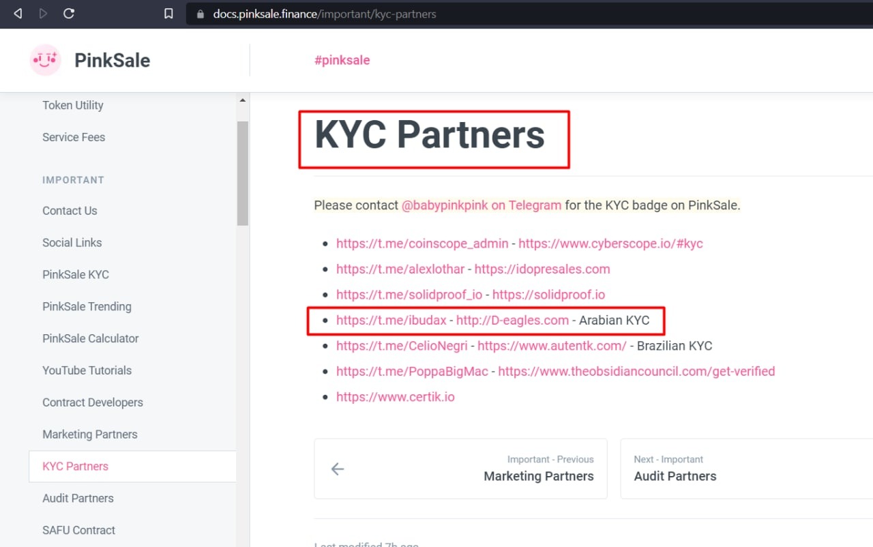This screenshot has width=873, height=547.
Task: Open Contract Developers sidebar page
Action: pyautogui.click(x=93, y=402)
